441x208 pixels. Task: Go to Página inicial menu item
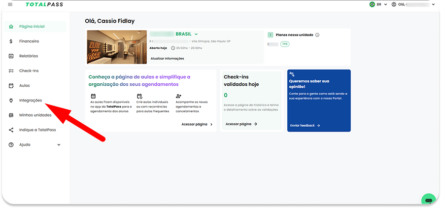[x=35, y=27]
